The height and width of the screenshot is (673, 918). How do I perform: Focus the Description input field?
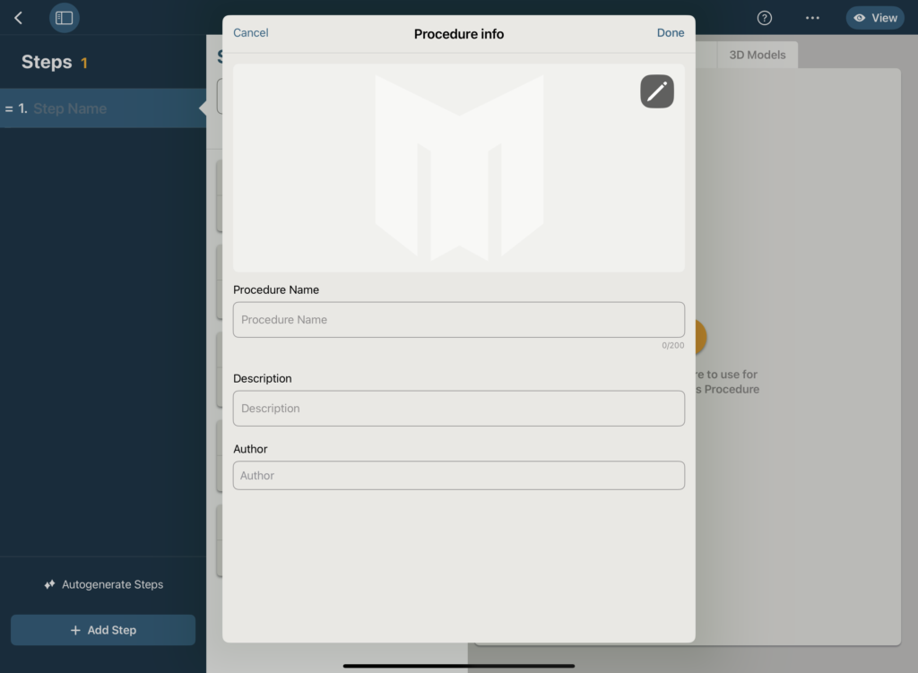click(458, 409)
